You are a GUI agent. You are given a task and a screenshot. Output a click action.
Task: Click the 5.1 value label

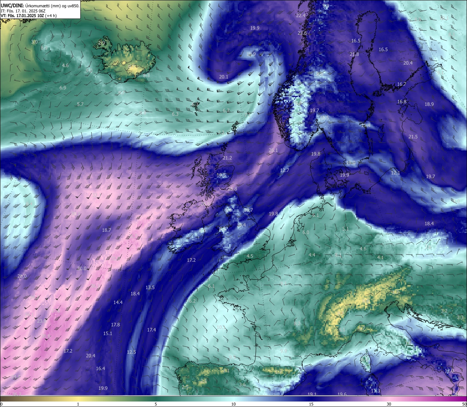tap(346, 229)
